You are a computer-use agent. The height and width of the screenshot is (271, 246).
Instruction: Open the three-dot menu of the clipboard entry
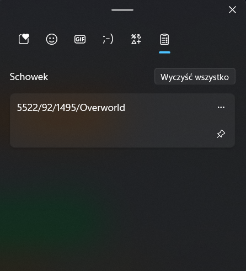[221, 107]
